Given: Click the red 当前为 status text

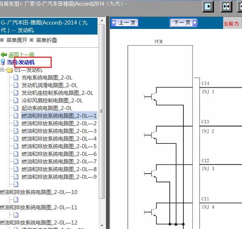Looking at the screenshot, I should click(231, 24).
